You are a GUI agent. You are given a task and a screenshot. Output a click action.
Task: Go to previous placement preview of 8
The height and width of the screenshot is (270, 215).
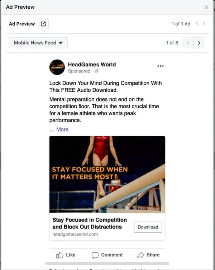(x=188, y=43)
